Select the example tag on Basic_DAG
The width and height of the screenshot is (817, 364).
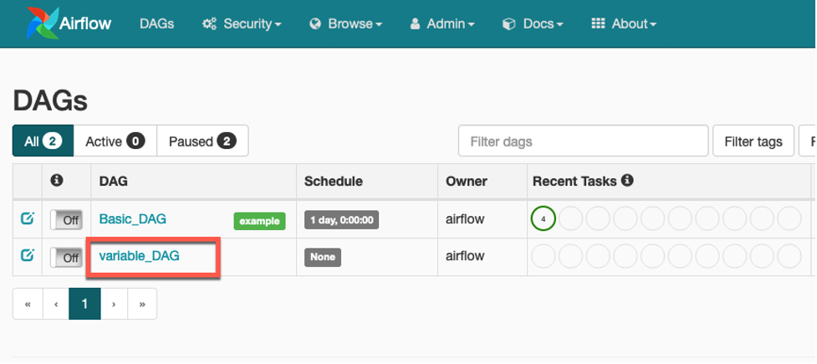(x=259, y=221)
